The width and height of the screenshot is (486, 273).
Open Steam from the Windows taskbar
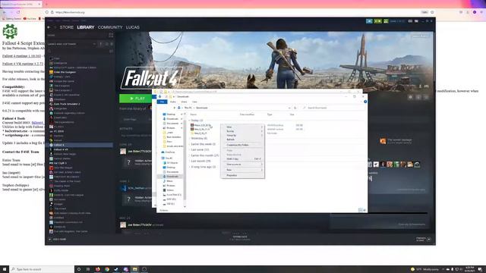pyautogui.click(x=116, y=269)
